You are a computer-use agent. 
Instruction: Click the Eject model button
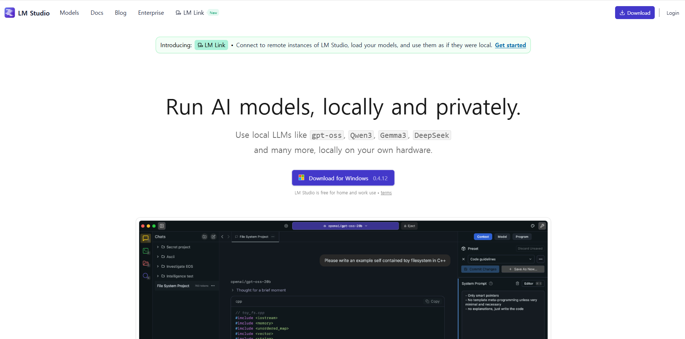coord(409,226)
